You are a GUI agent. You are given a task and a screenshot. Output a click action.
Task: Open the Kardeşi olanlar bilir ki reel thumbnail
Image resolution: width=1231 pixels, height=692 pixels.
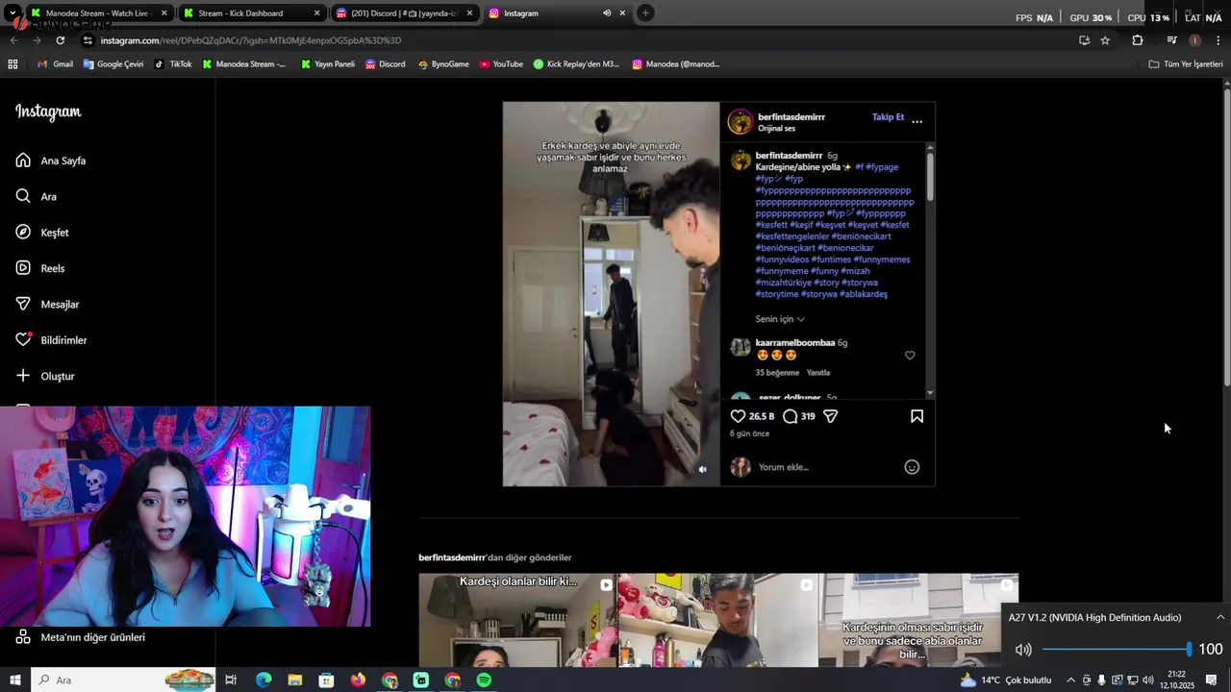click(x=517, y=620)
